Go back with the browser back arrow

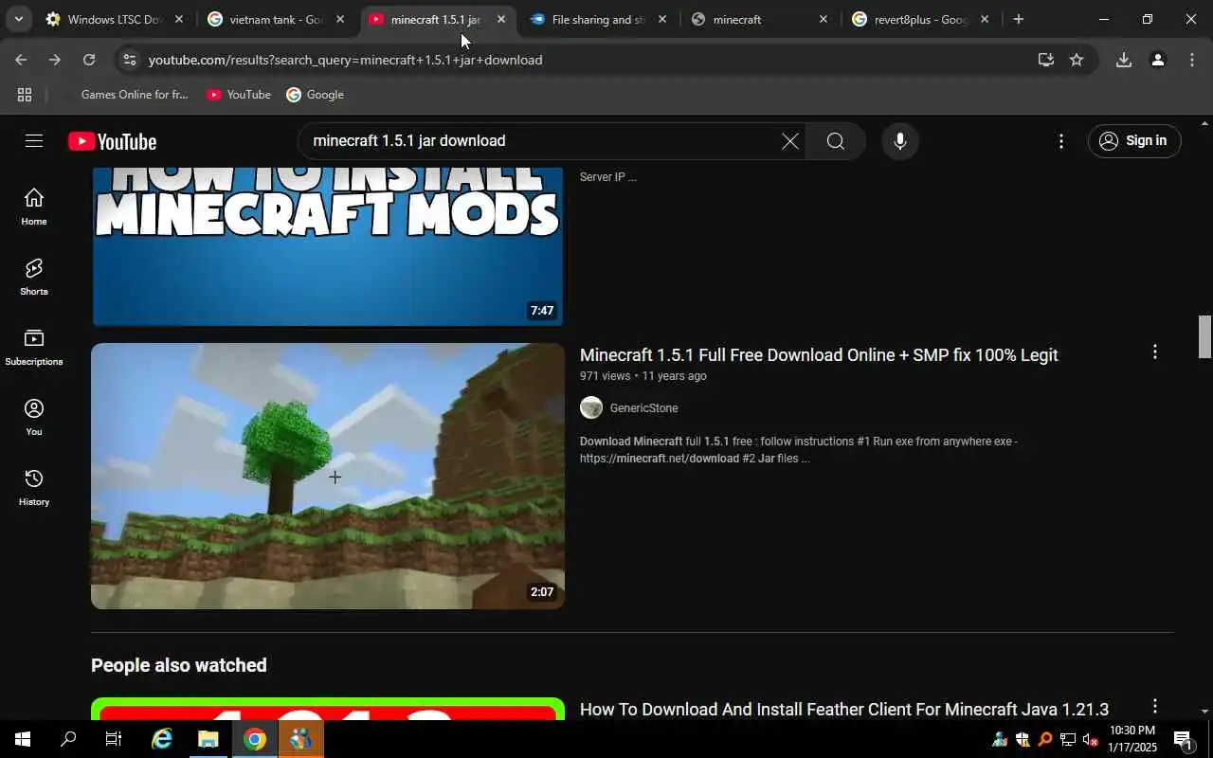click(x=21, y=60)
